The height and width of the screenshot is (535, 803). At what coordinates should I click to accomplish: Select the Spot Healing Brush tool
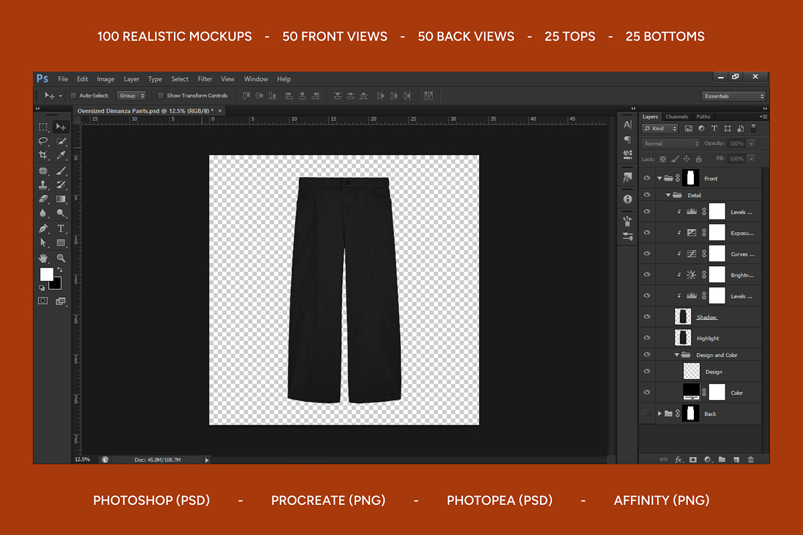43,171
